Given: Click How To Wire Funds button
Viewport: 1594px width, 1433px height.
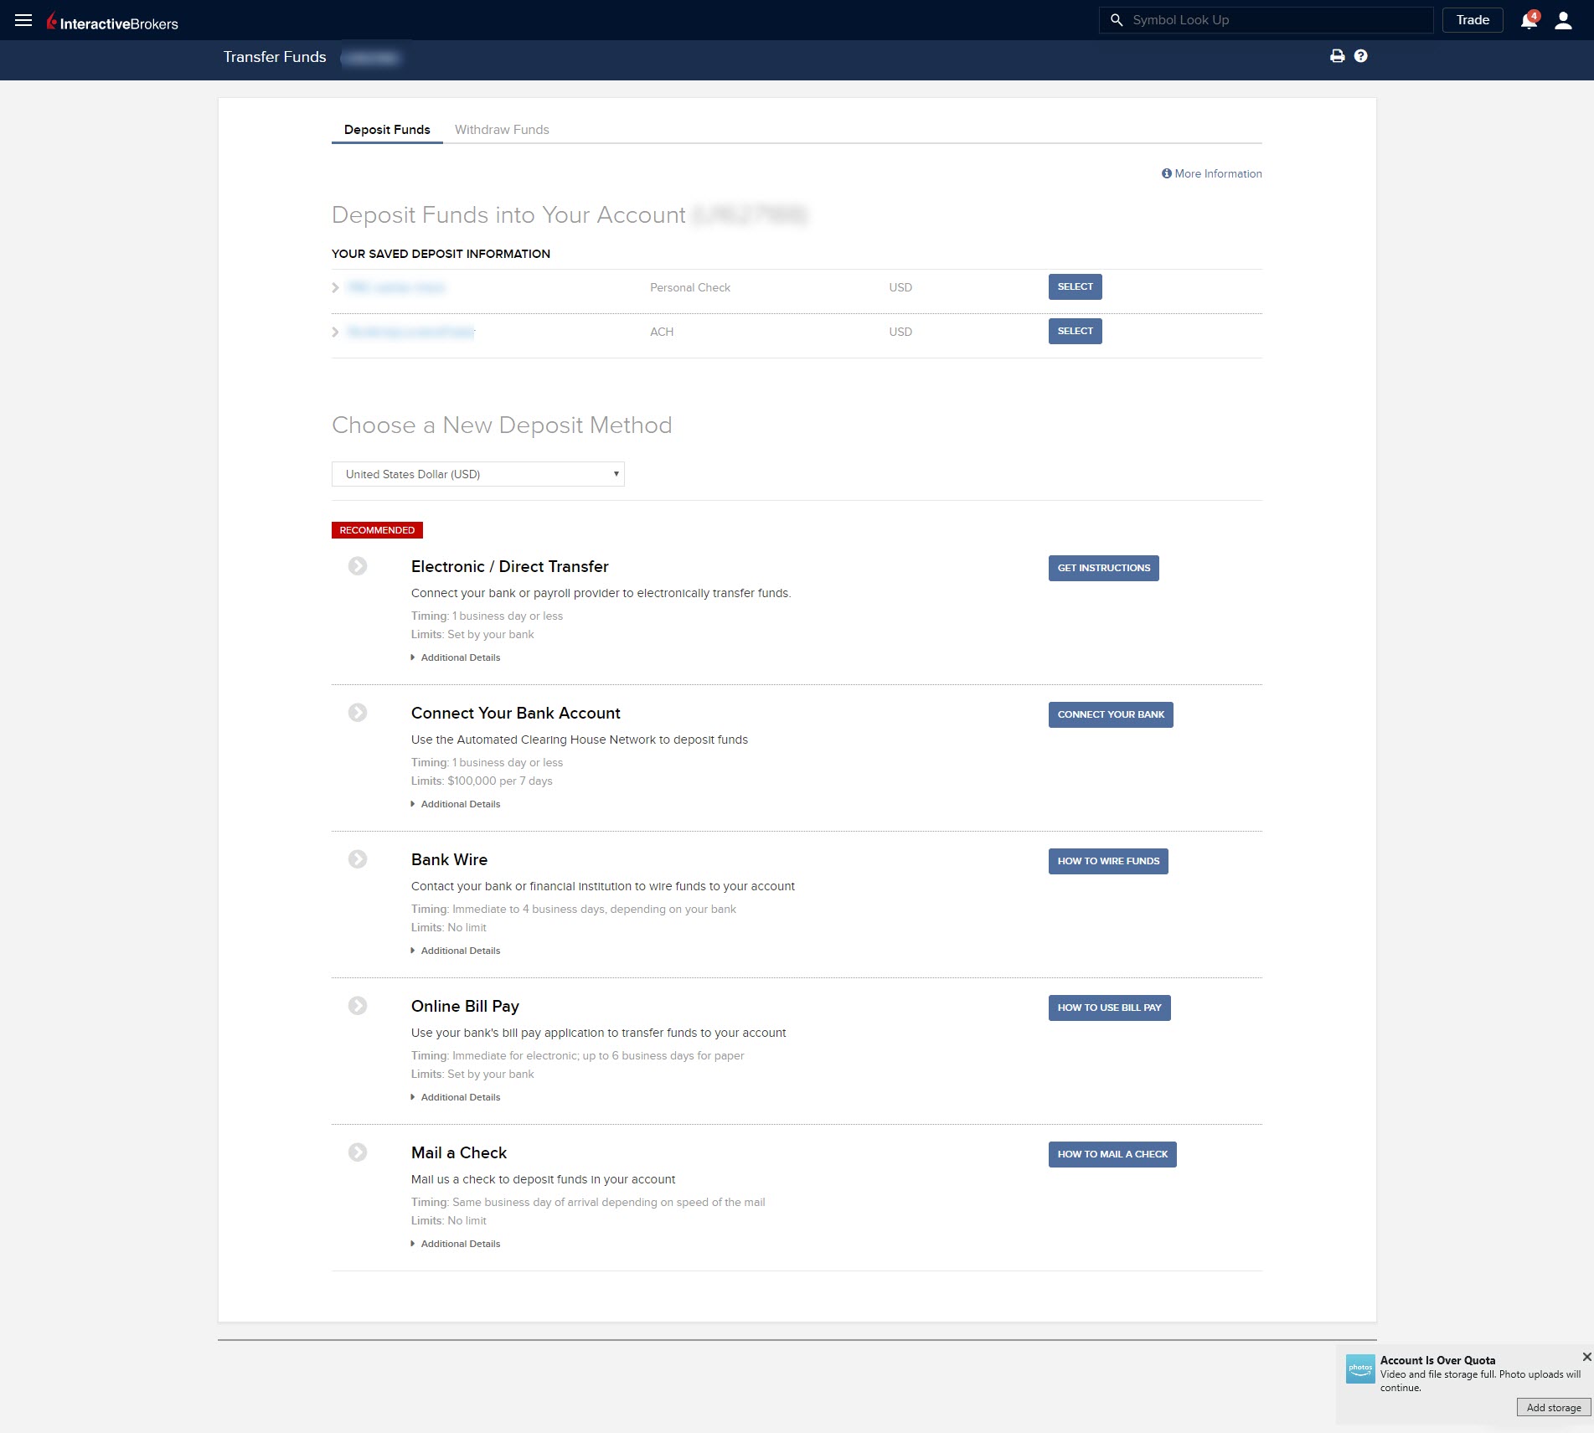Looking at the screenshot, I should click(x=1108, y=861).
